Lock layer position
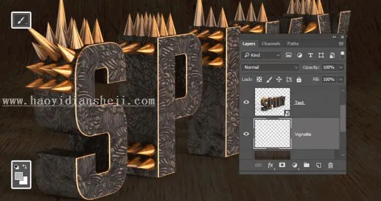 [x=279, y=79]
